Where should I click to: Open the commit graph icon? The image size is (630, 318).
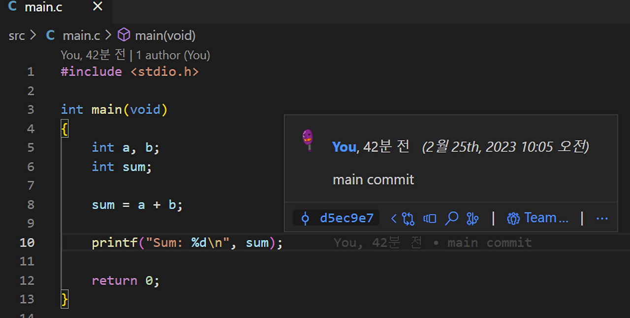(x=472, y=218)
